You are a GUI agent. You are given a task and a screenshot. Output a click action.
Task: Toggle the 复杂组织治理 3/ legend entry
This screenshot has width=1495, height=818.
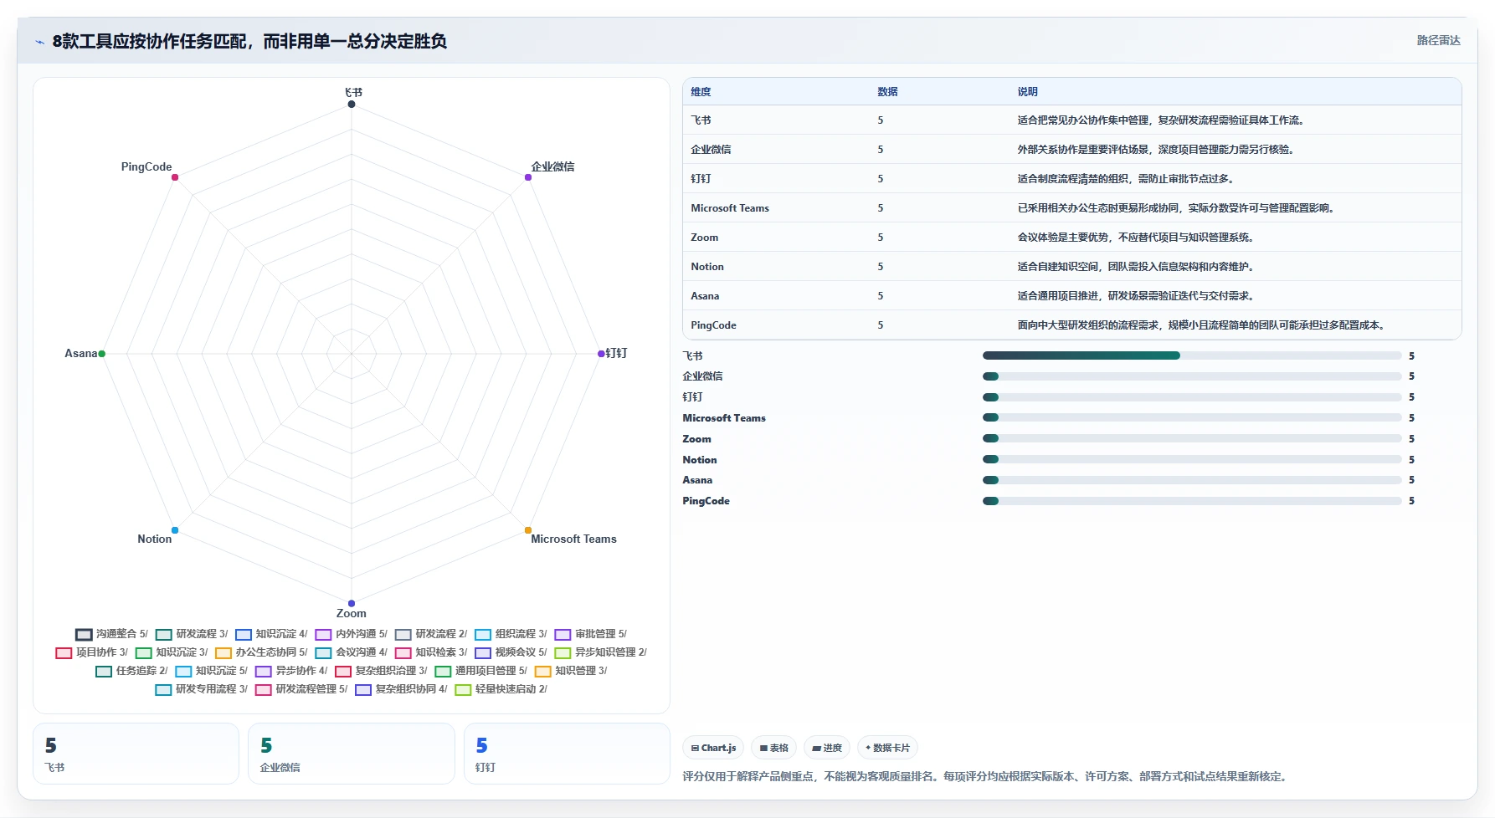pyautogui.click(x=381, y=671)
